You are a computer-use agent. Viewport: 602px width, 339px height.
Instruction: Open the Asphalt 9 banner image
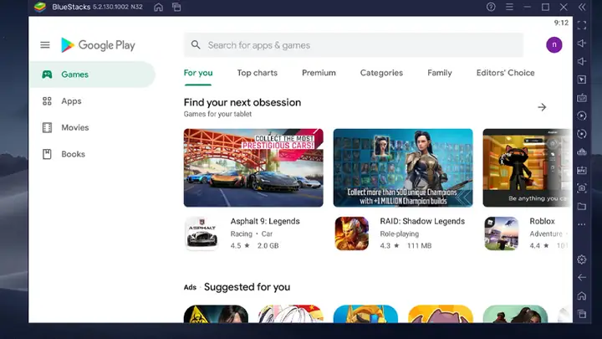click(253, 167)
